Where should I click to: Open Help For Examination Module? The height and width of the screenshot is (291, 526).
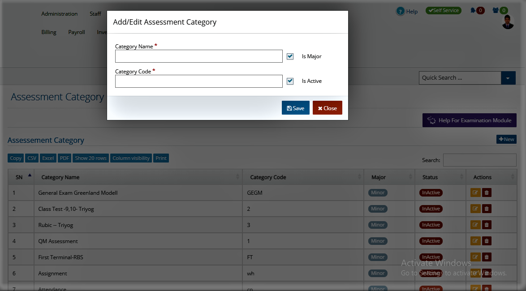click(469, 120)
